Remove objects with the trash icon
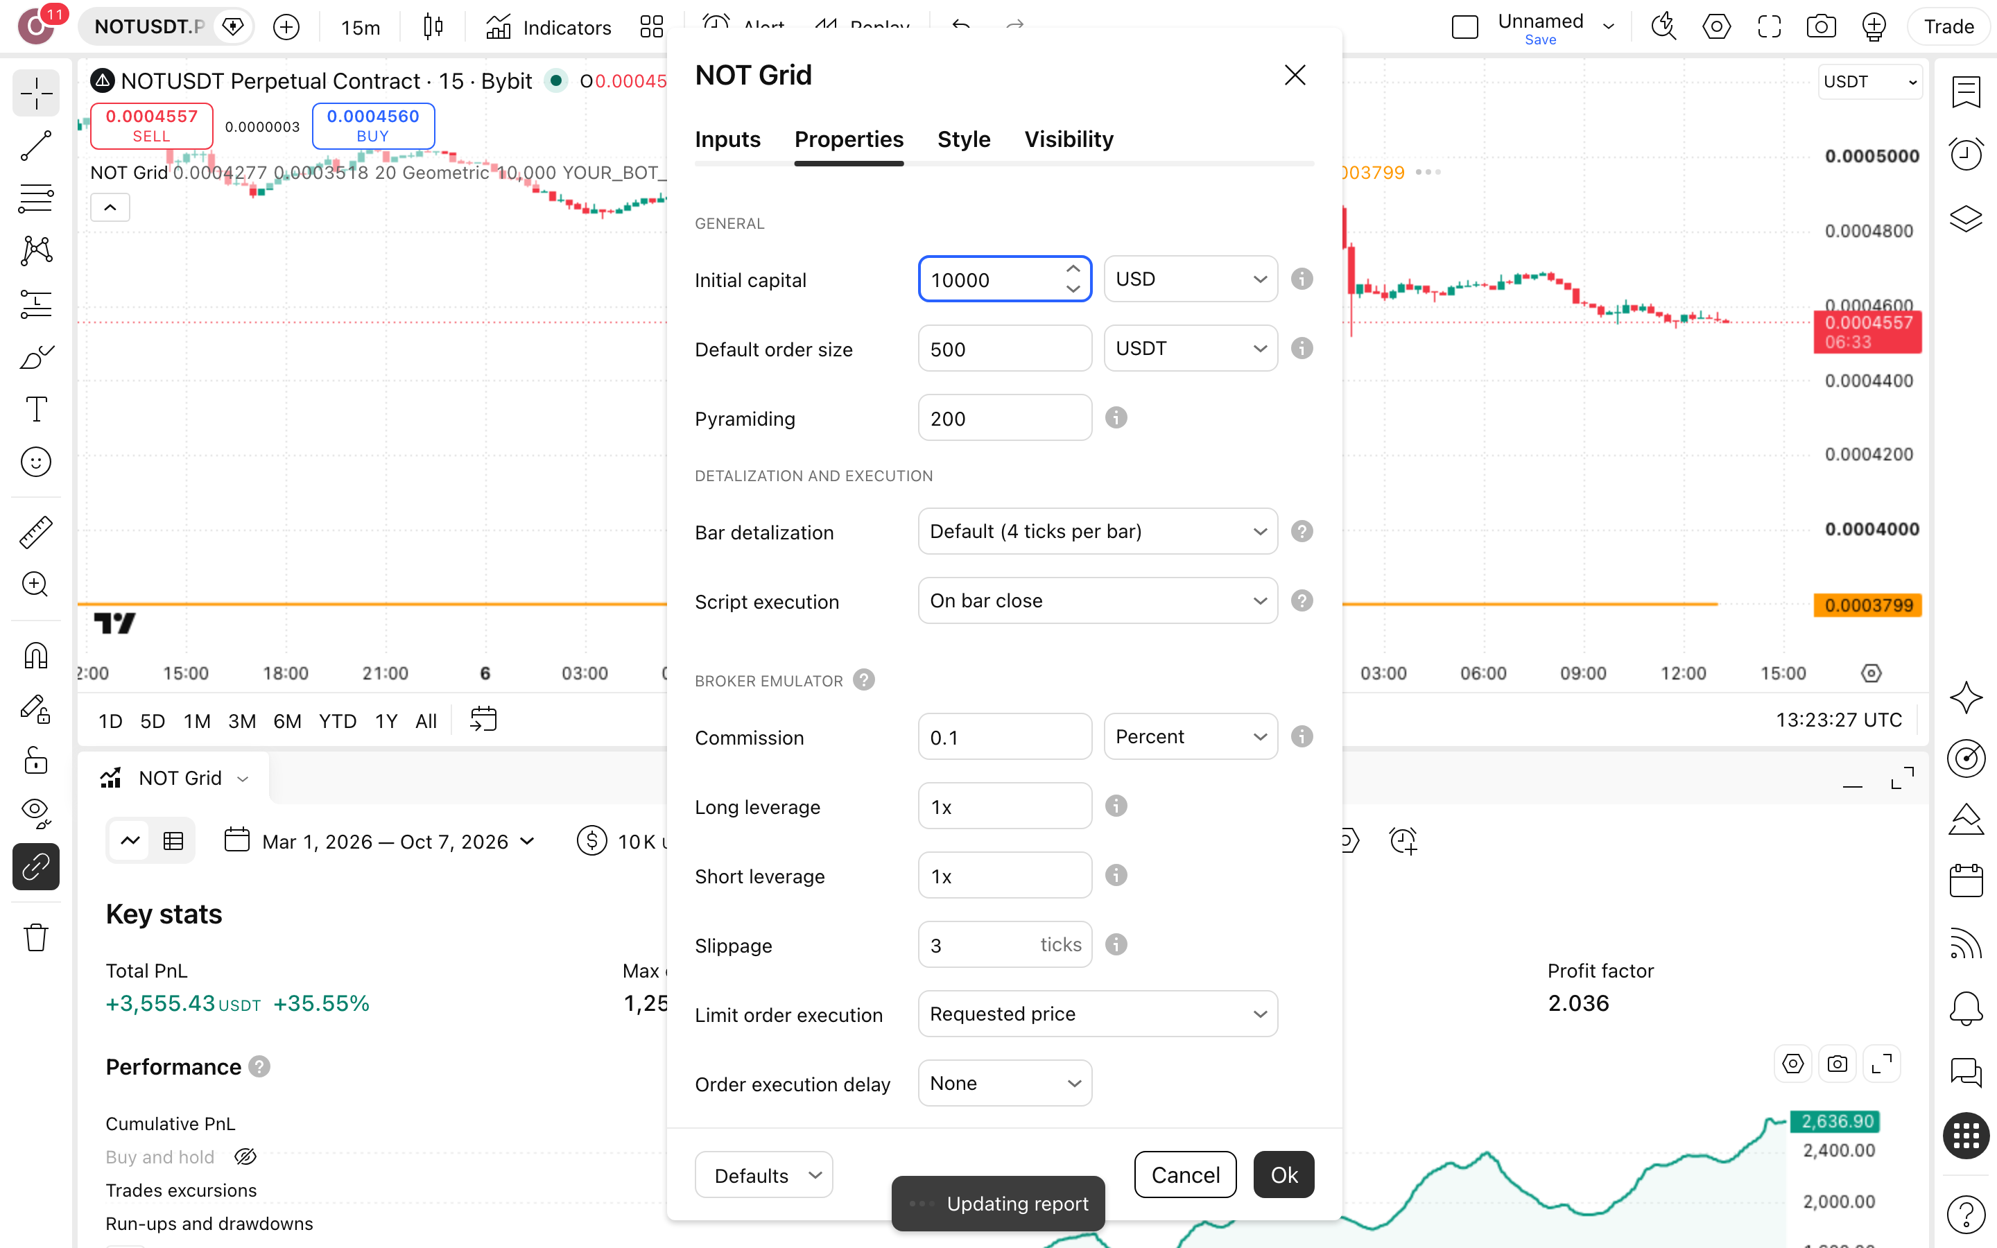This screenshot has width=1997, height=1248. pos(35,937)
